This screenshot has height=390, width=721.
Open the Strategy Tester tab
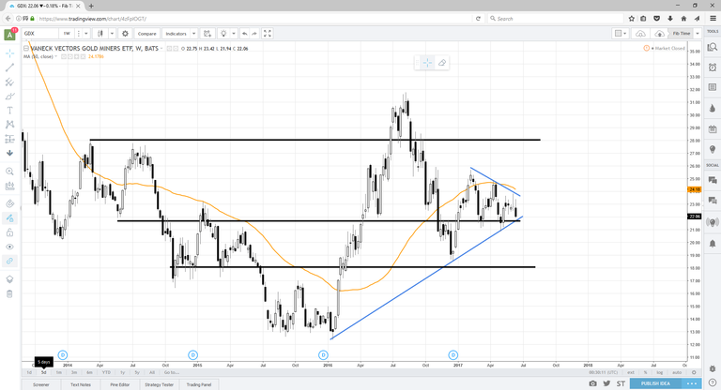point(159,384)
